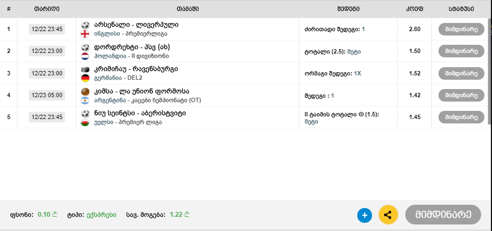Click match title არსენალი - ლივერპული
The width and height of the screenshot is (492, 231).
pos(136,25)
